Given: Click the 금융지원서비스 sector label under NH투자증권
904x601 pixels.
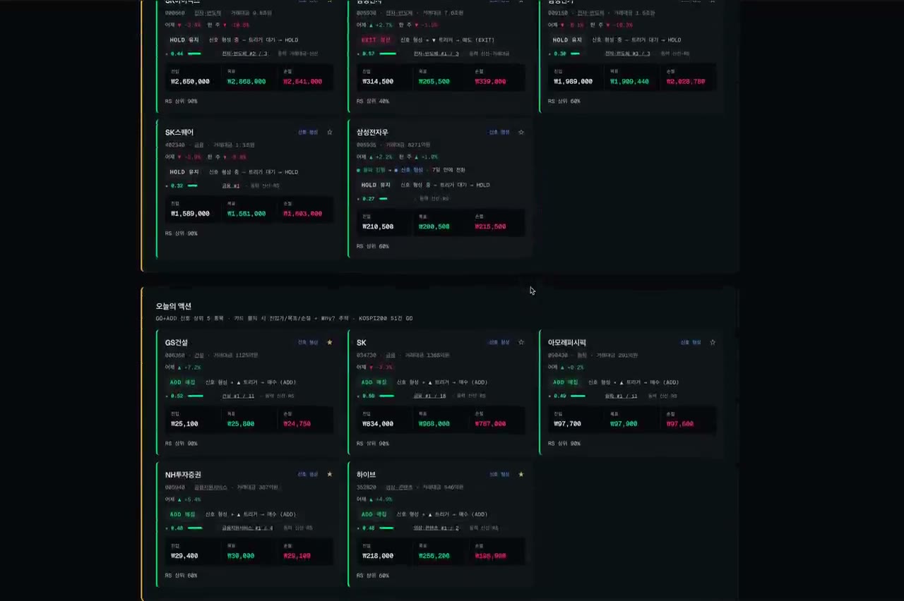Looking at the screenshot, I should (x=211, y=487).
